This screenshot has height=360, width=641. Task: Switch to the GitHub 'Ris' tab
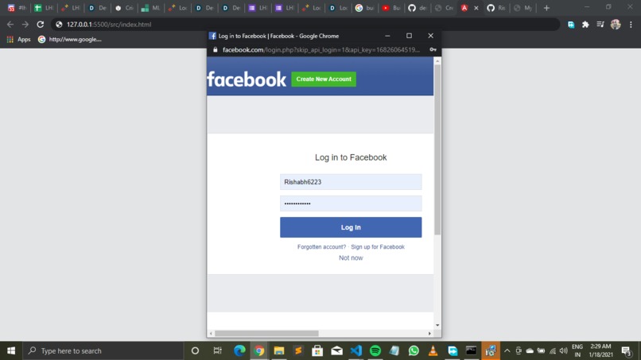pos(496,8)
